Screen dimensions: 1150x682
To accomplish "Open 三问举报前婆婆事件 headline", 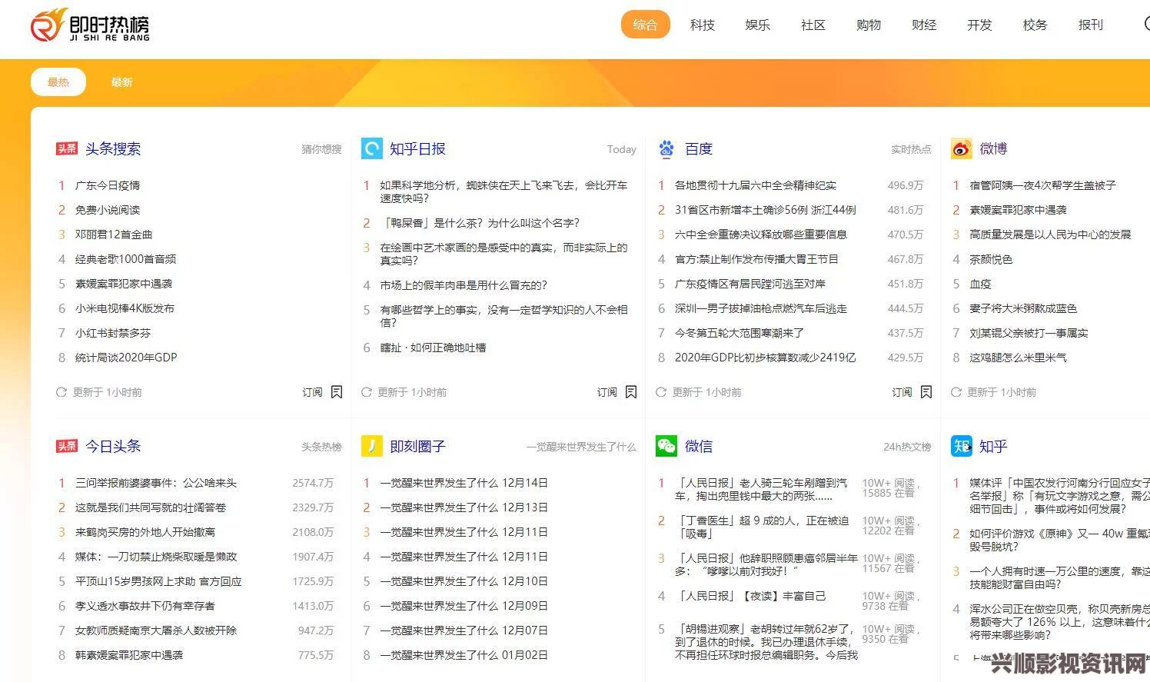I will 156,483.
